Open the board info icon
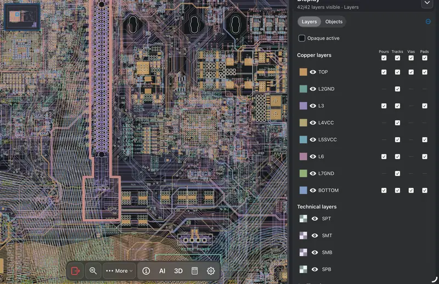 (146, 271)
